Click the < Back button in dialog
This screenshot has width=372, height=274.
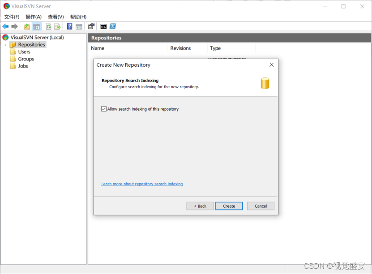tap(200, 206)
